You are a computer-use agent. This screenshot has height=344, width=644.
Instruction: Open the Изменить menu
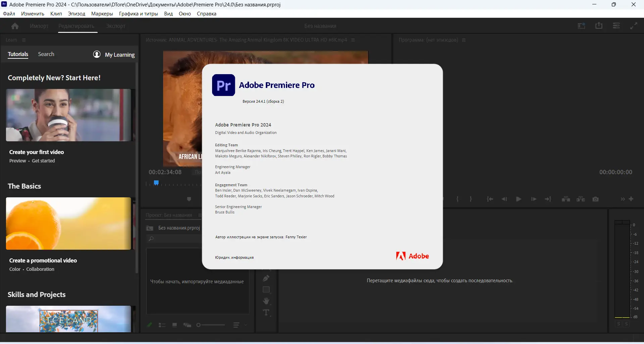point(33,14)
